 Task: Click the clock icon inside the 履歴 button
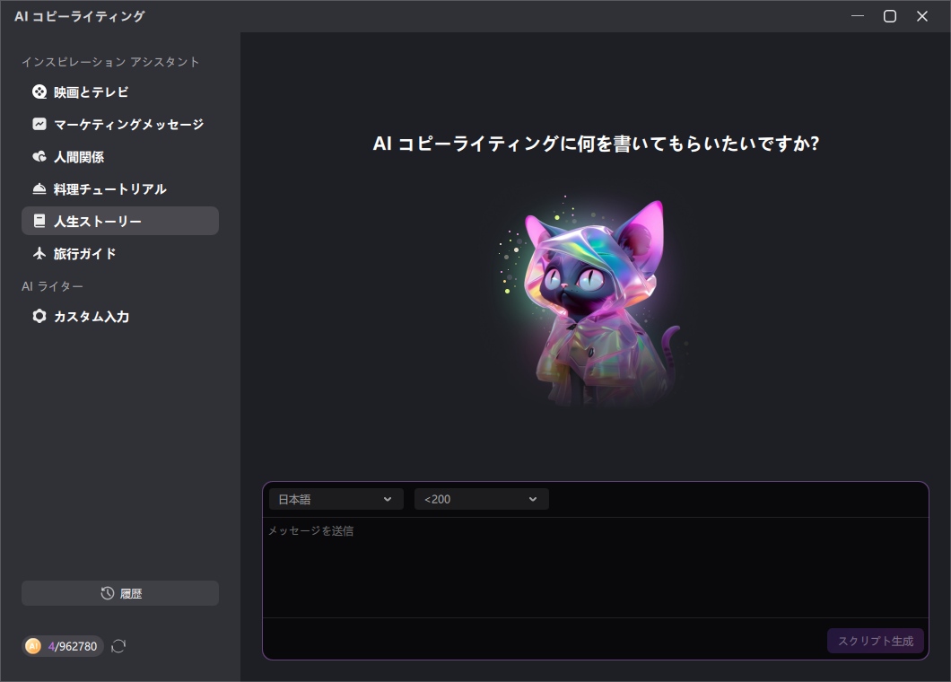pos(105,592)
